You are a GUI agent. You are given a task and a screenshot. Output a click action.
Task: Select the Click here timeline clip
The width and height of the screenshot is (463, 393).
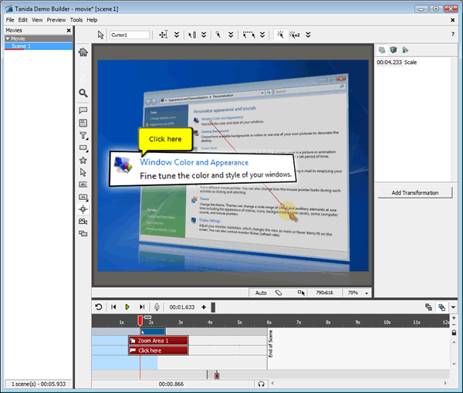(158, 351)
